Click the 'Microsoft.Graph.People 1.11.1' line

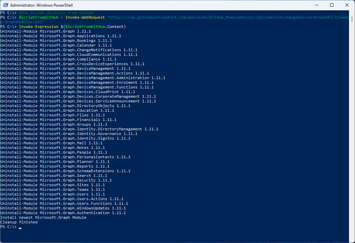pos(54,152)
